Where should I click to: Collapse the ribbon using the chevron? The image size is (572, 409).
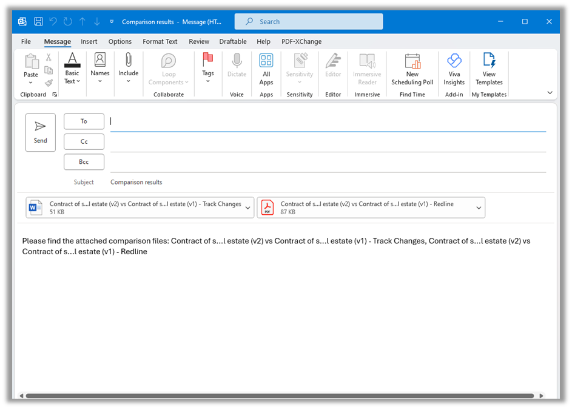click(x=550, y=93)
